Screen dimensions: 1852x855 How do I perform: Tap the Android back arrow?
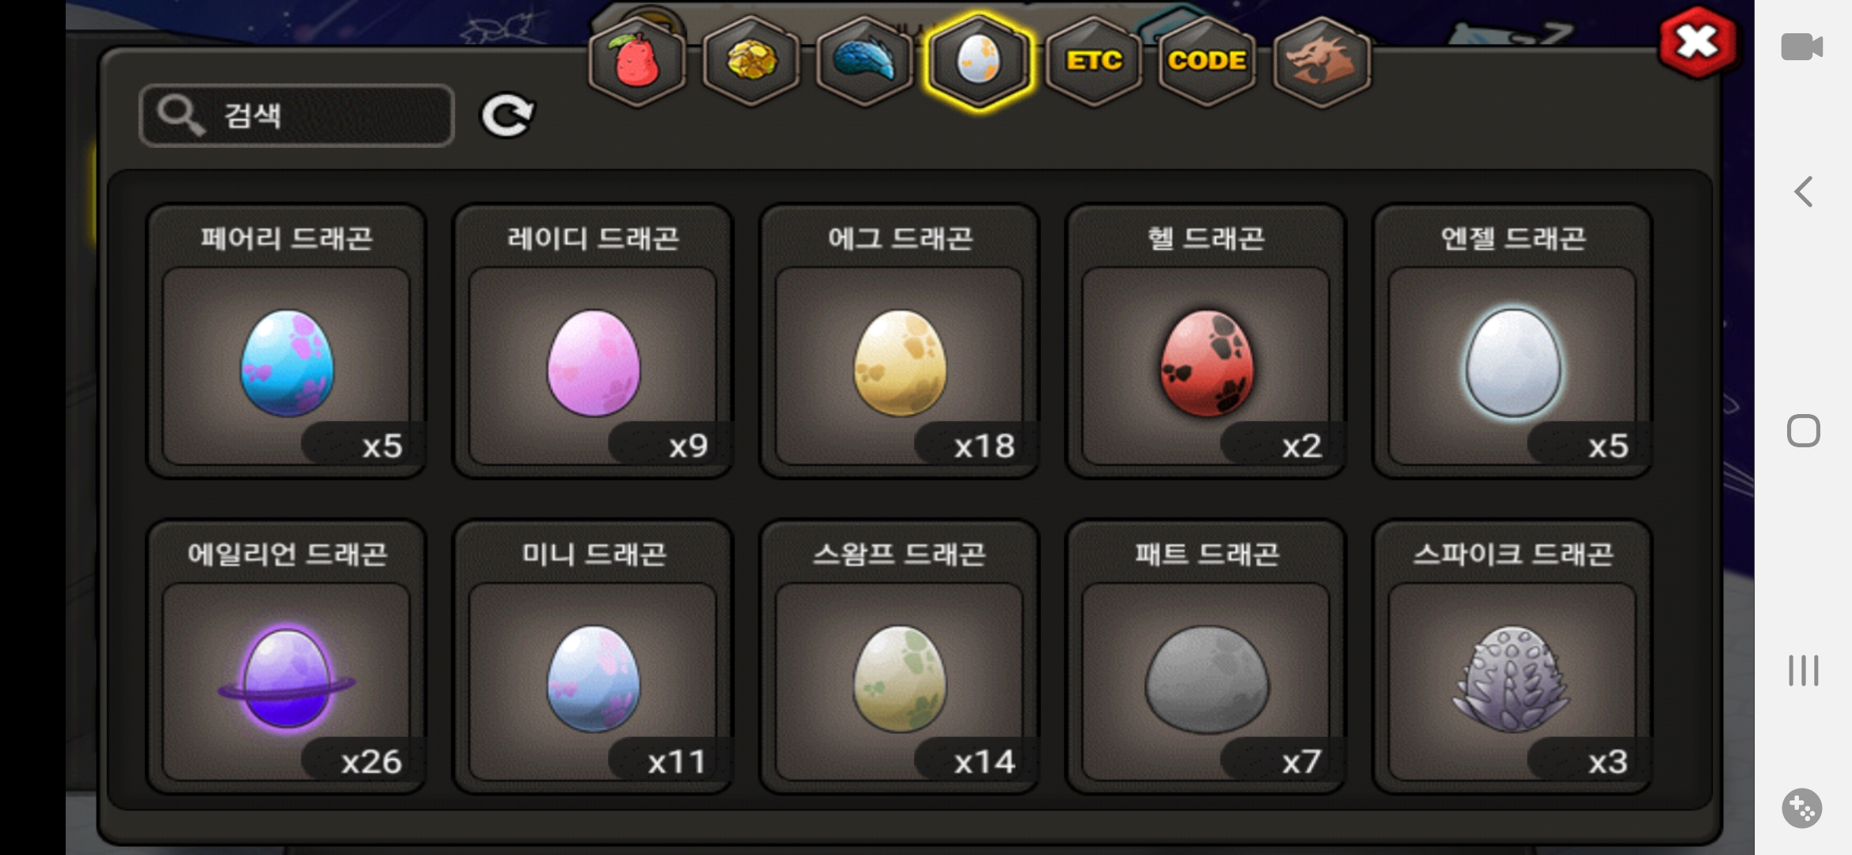(x=1803, y=192)
